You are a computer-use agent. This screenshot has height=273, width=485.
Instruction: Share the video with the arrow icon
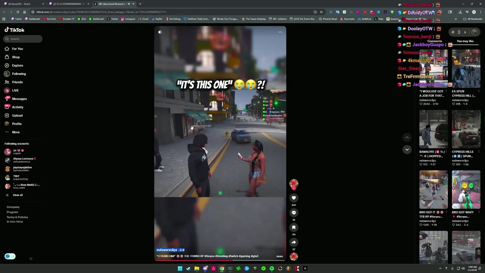[294, 242]
